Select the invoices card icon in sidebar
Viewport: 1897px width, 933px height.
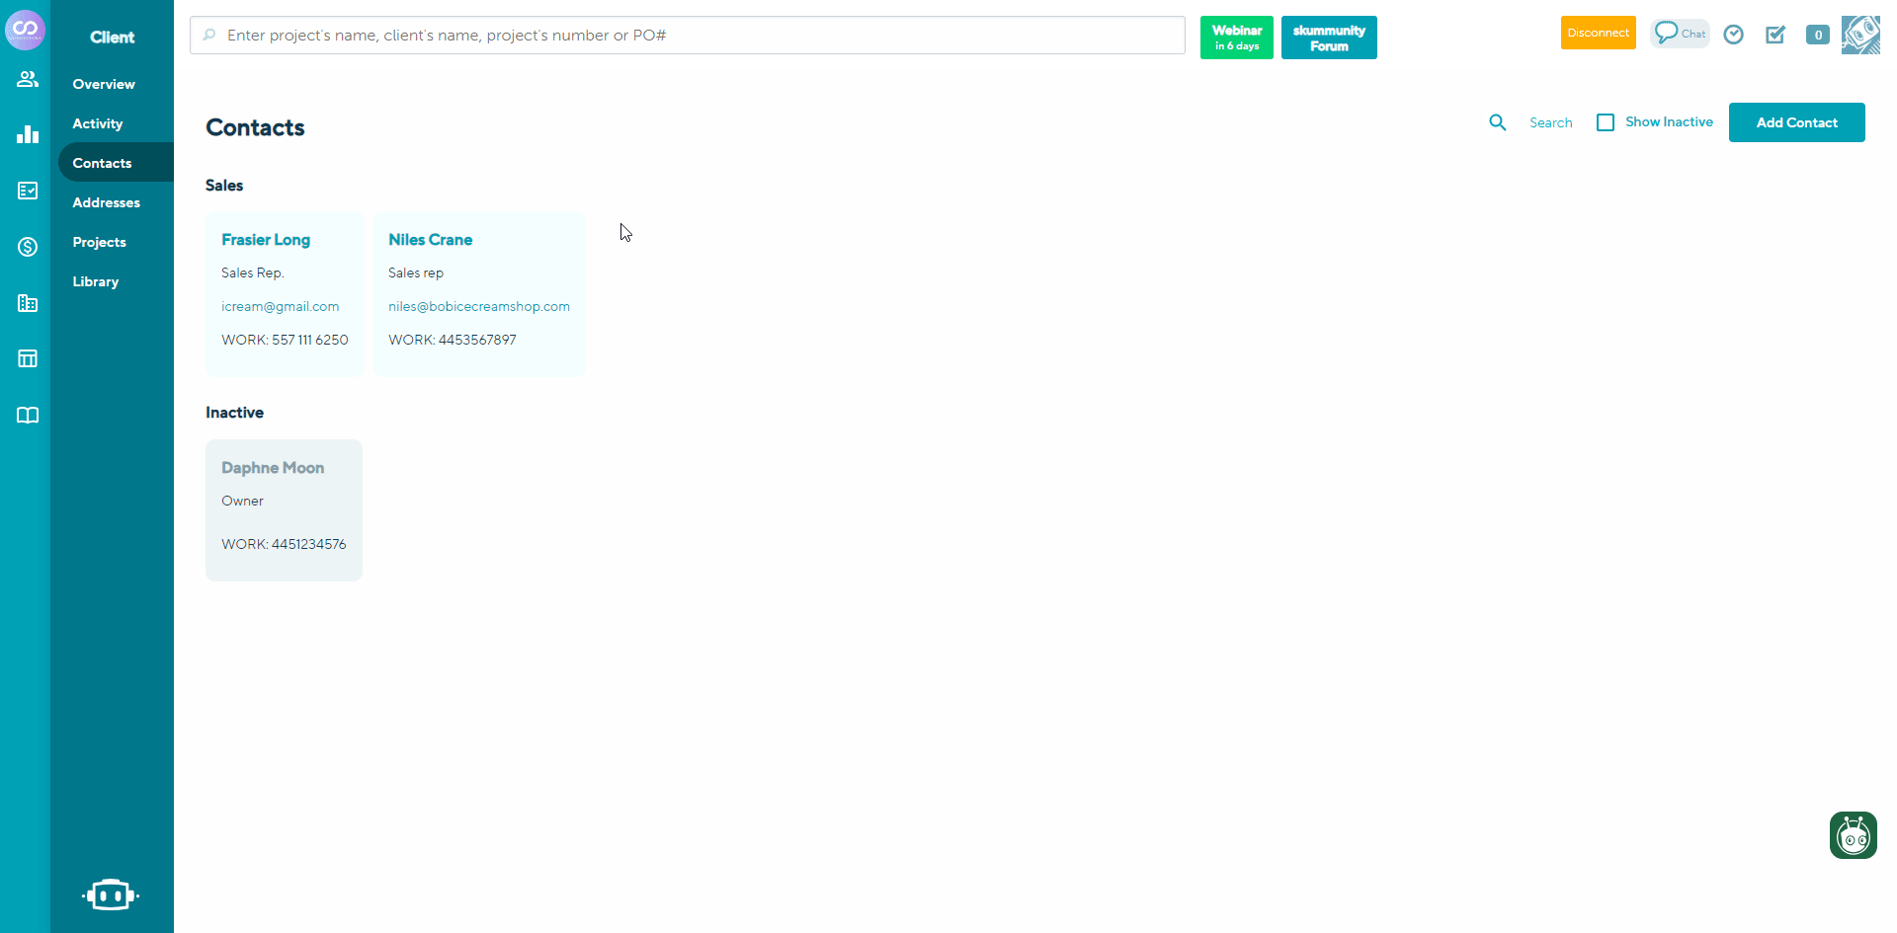[x=27, y=191]
